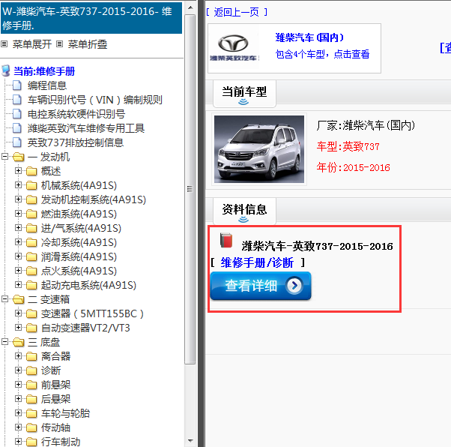
Task: Click 菜单折叠 to collapse the menu
Action: [88, 44]
